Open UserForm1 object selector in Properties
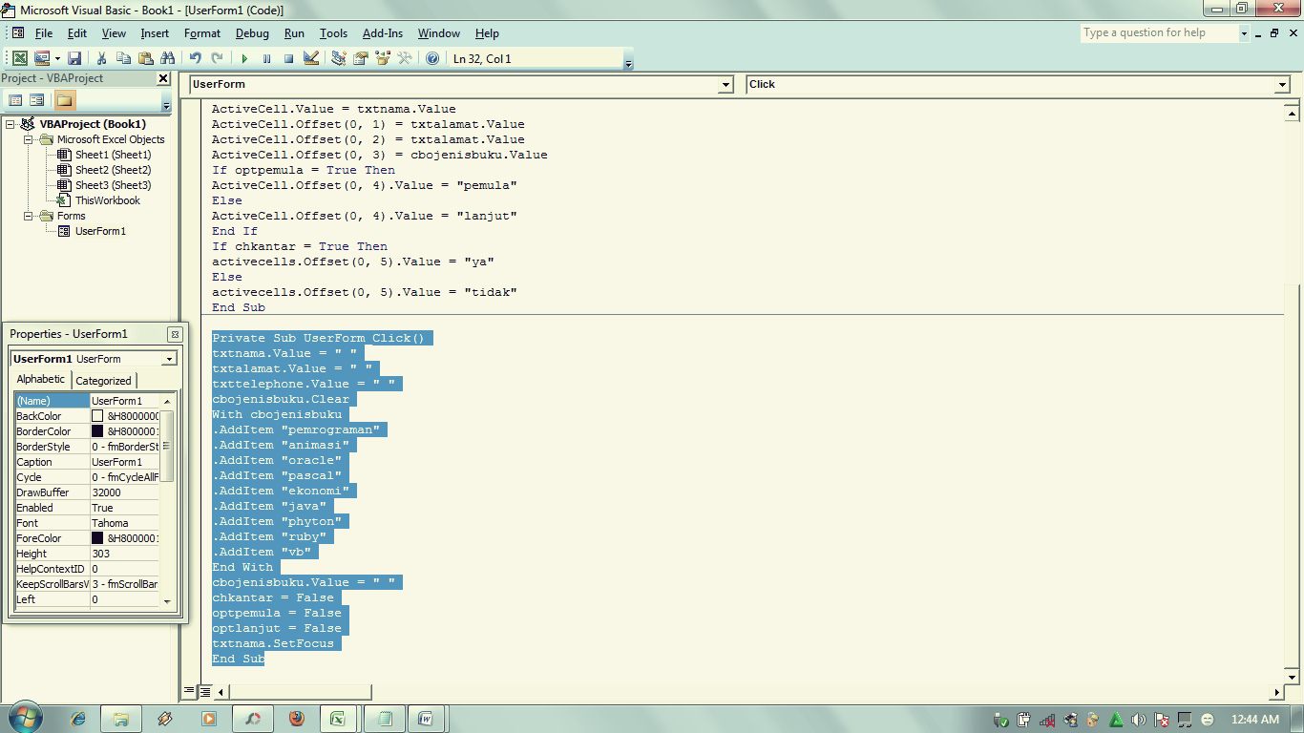 click(169, 359)
